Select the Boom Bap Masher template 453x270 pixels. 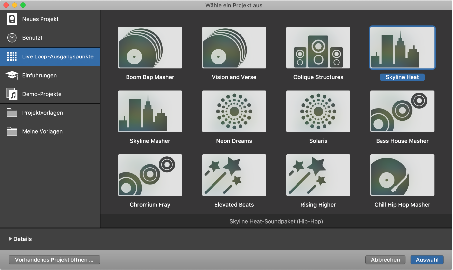tap(150, 48)
